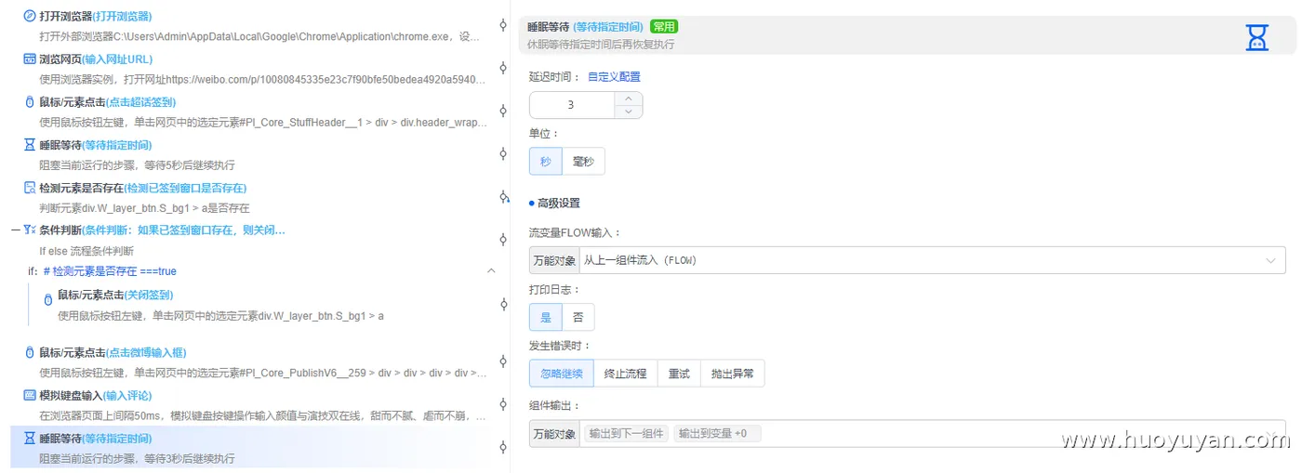Click the connector node beside 打开浏览器 step
The image size is (1302, 473).
(x=503, y=25)
